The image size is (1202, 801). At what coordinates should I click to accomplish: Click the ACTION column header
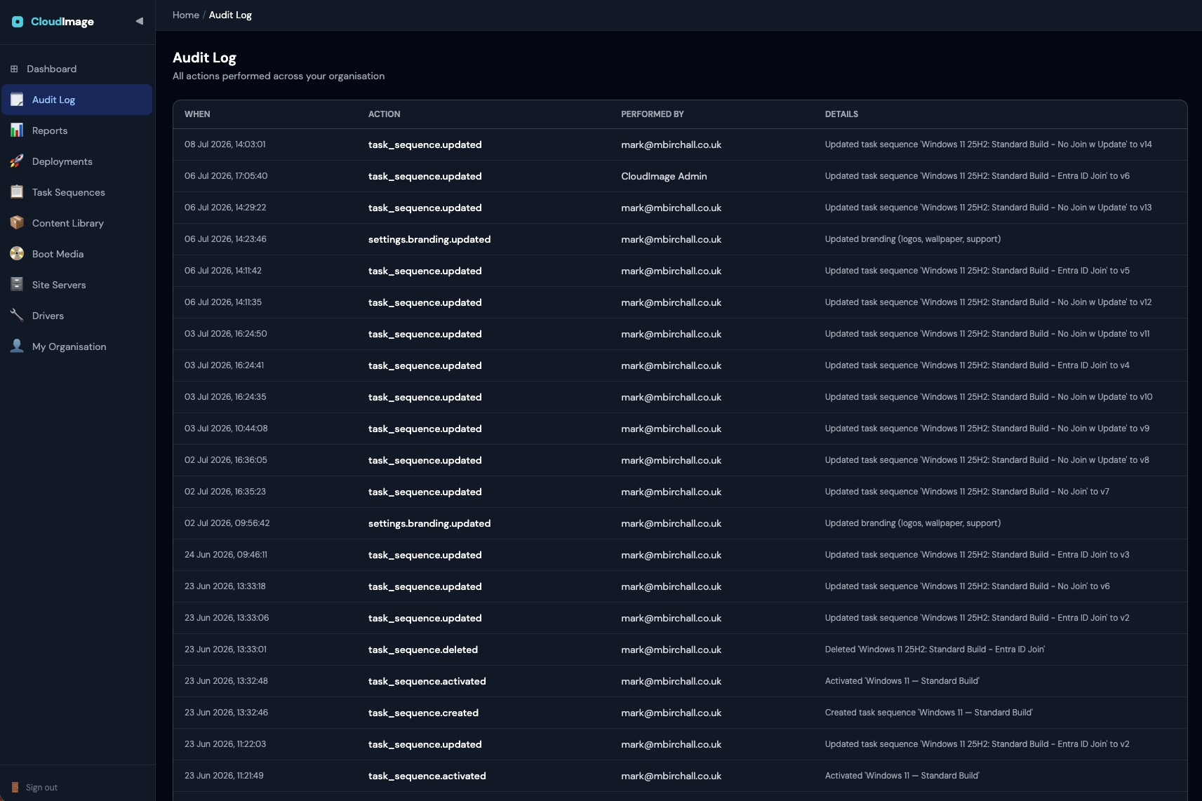click(385, 114)
